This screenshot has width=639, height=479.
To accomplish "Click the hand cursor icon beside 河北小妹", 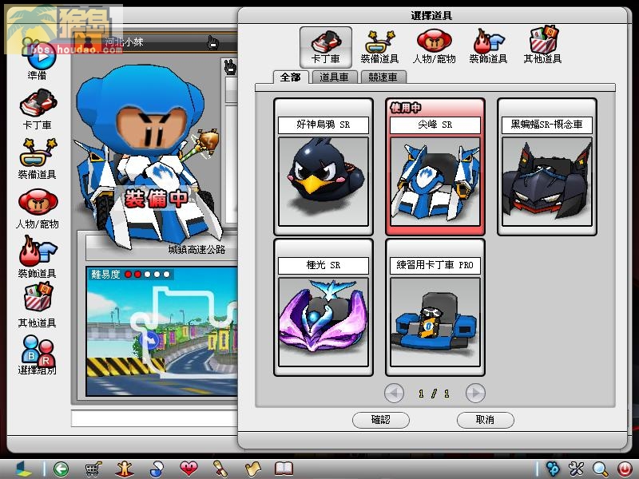I will [x=212, y=42].
